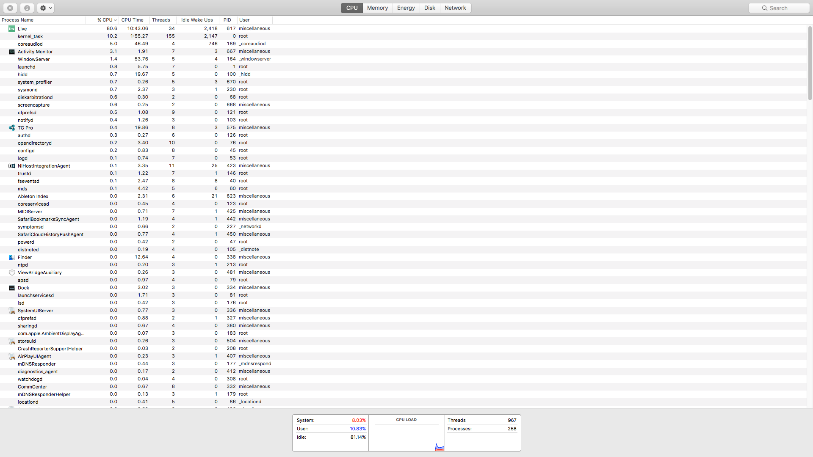Select the mDNSResponderHelper process row

[403, 394]
